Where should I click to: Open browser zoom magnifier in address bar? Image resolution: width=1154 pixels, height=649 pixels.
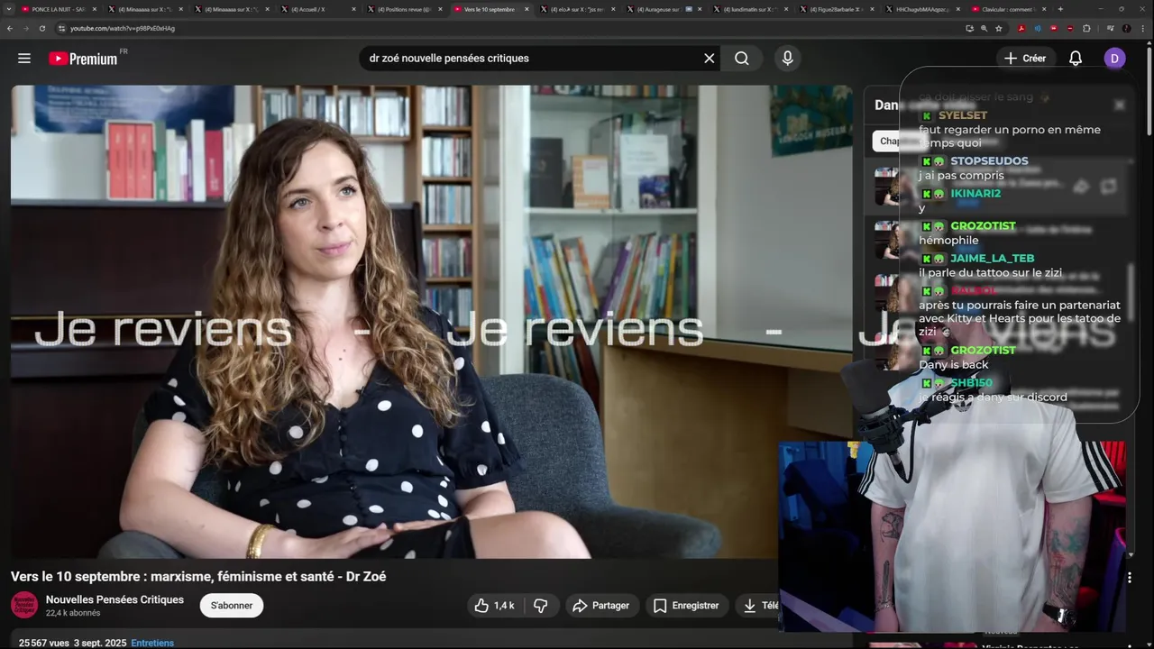pos(984,28)
